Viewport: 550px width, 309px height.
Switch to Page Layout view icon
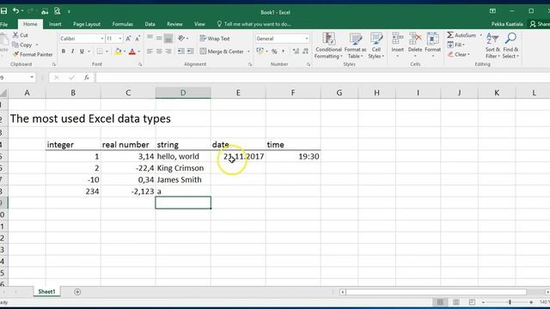pos(456,302)
